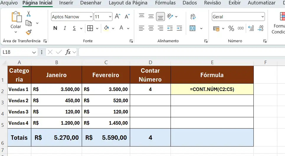Open conditional formatting icon
The width and height of the screenshot is (285, 156).
point(282,16)
